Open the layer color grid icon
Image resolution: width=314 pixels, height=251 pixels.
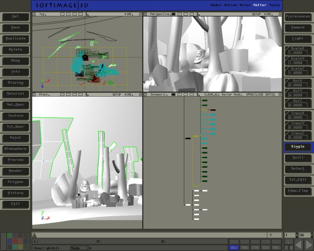18,241
